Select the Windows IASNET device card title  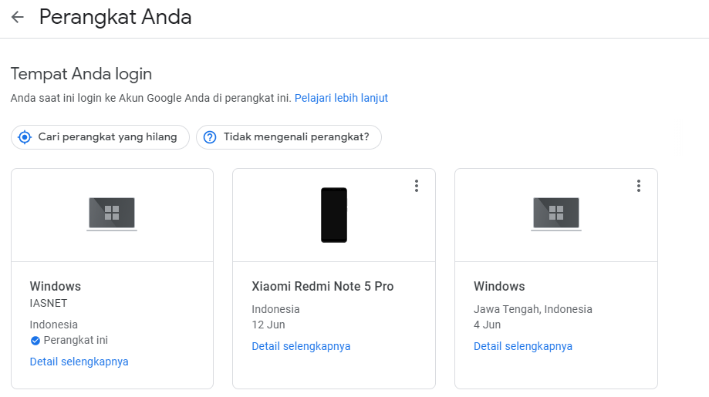[56, 286]
